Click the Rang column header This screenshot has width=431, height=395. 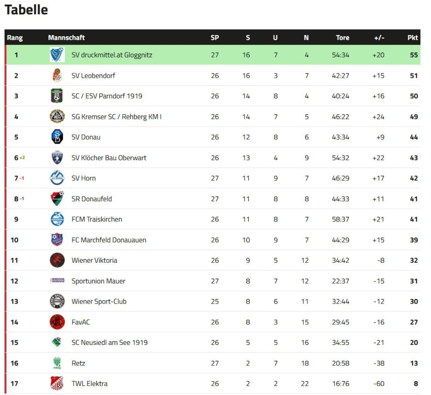click(x=15, y=37)
